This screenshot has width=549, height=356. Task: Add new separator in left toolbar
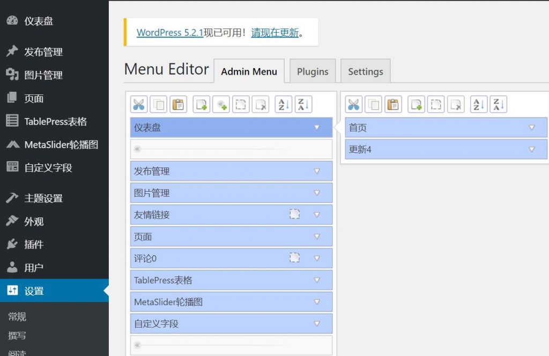click(221, 105)
